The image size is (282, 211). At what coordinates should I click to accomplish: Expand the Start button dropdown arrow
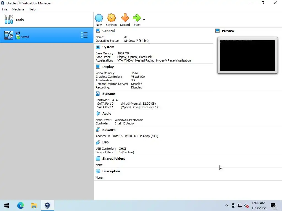[144, 20]
